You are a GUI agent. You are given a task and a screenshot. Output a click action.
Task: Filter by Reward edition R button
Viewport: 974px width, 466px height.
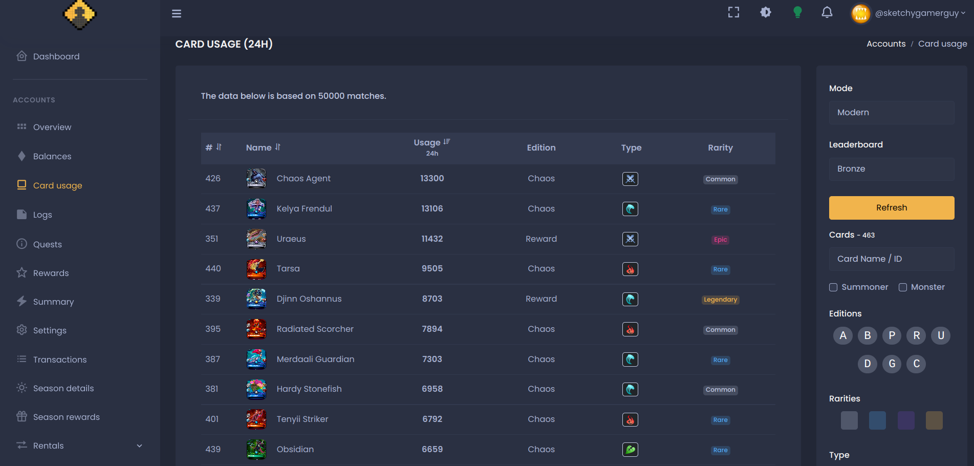(917, 335)
